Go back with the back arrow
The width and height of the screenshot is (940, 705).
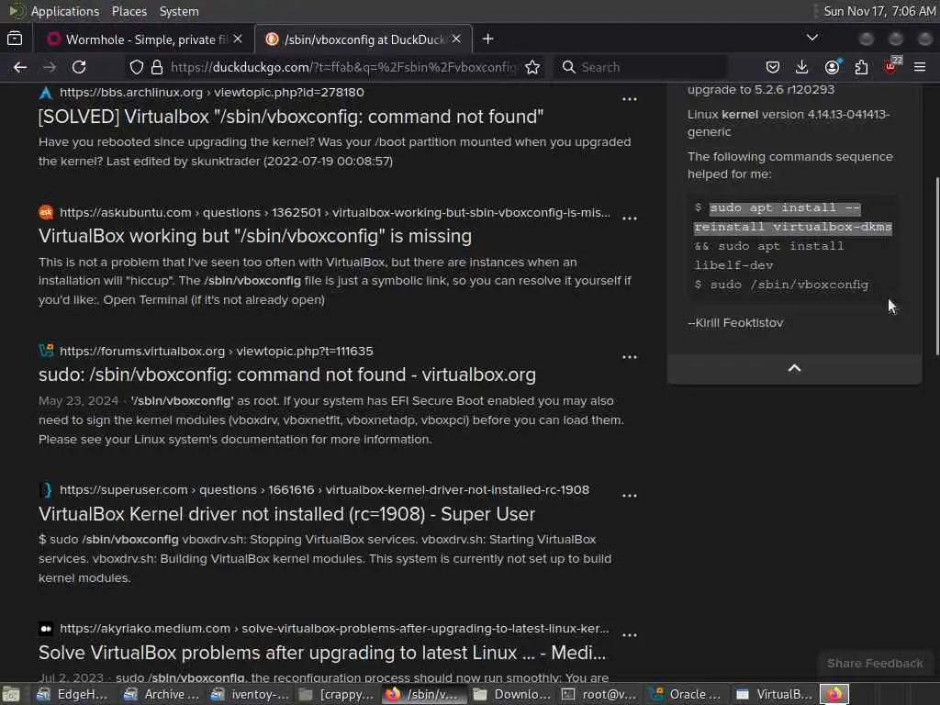click(20, 67)
